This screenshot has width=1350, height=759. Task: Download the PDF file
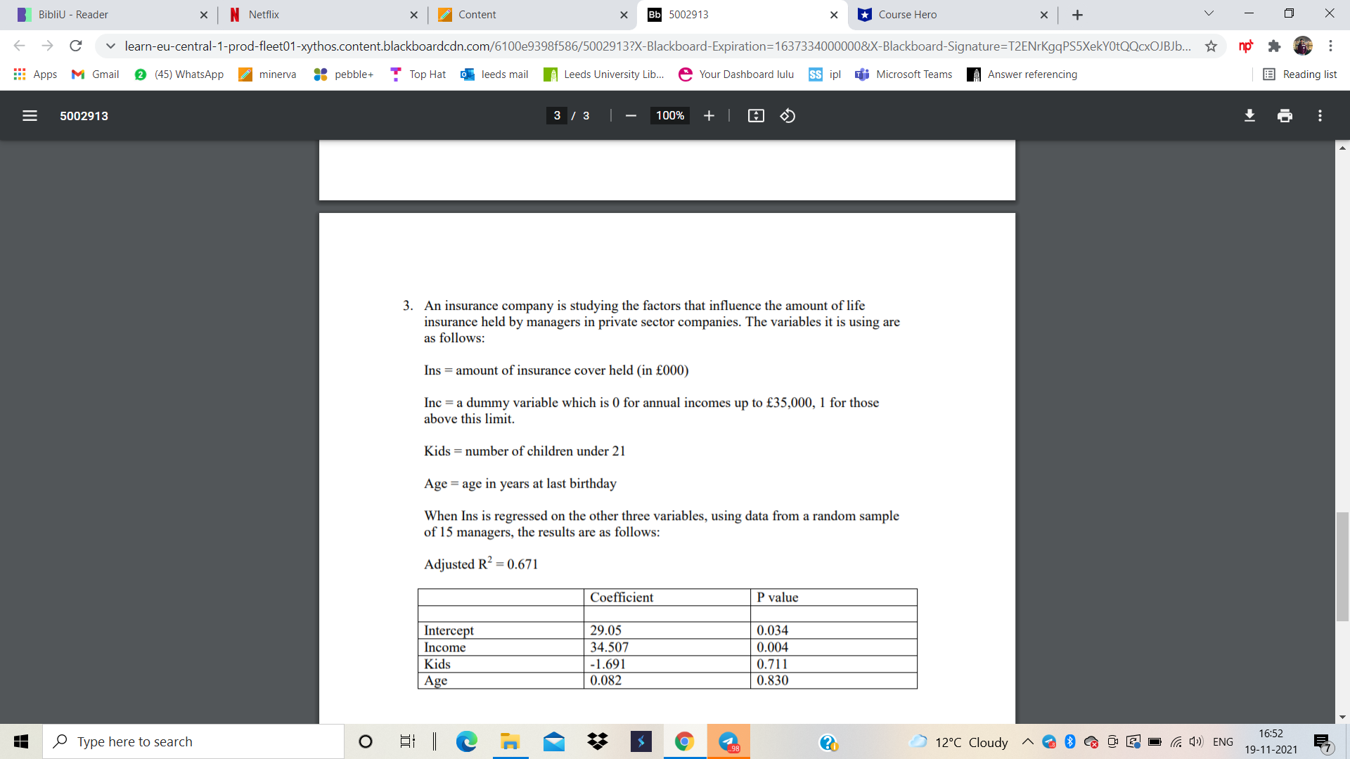[1249, 116]
